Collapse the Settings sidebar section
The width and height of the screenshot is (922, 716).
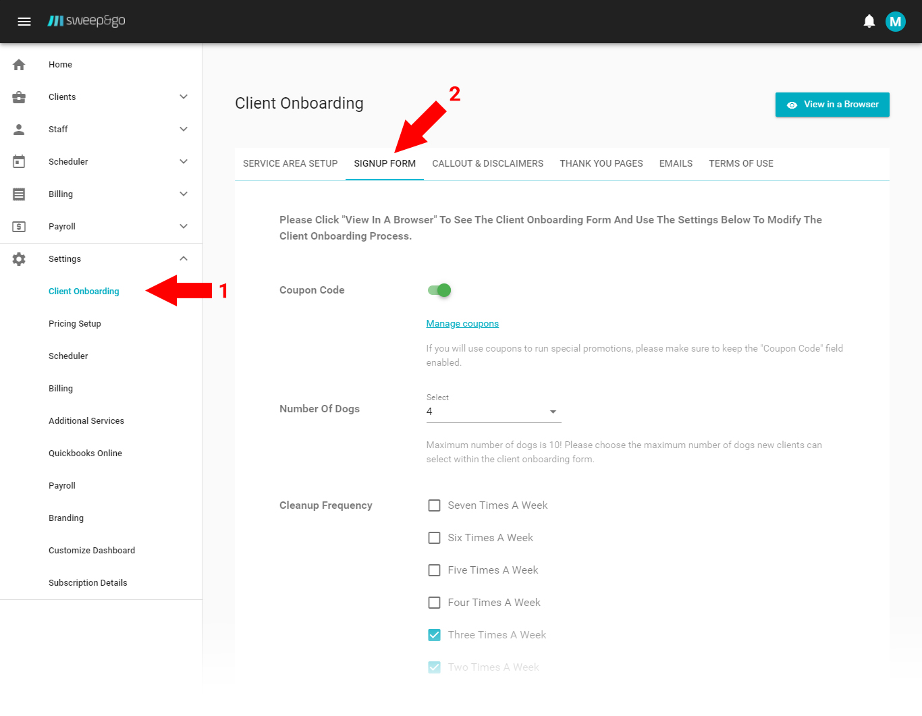click(183, 258)
